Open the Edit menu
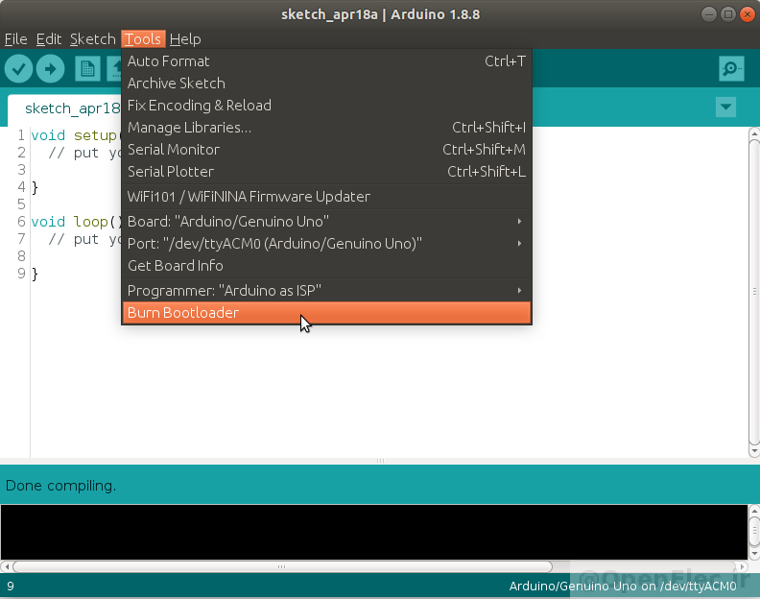Image resolution: width=760 pixels, height=599 pixels. pos(49,39)
